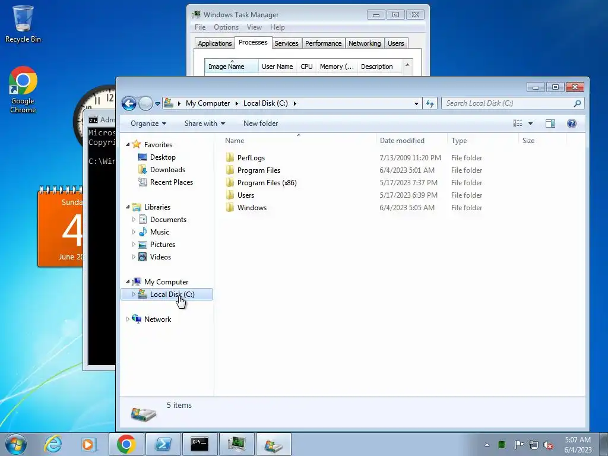Image resolution: width=608 pixels, height=456 pixels.
Task: Open Task Manager Help menu
Action: click(277, 27)
